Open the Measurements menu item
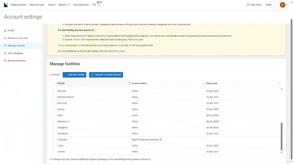Viewport: 293px width, 164px height. (18, 5)
